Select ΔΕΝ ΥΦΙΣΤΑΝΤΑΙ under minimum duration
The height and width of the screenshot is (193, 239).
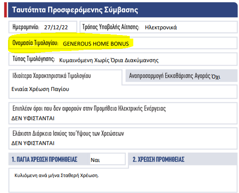(33, 143)
